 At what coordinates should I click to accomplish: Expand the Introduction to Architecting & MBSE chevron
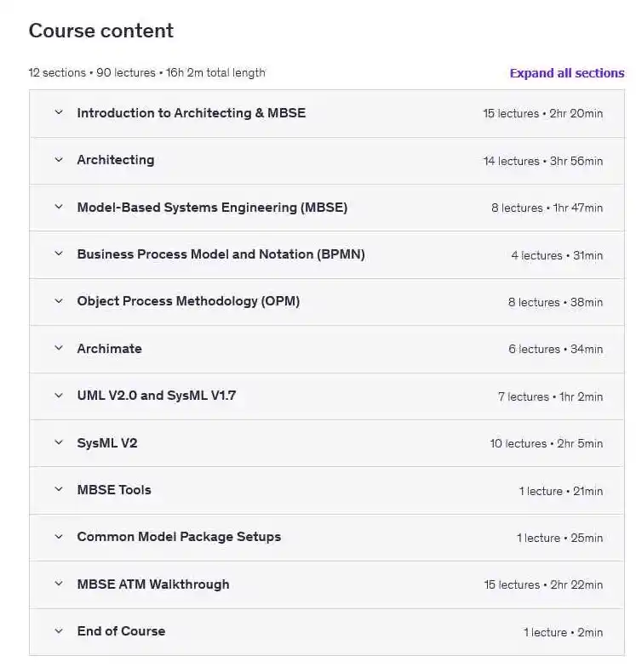59,113
